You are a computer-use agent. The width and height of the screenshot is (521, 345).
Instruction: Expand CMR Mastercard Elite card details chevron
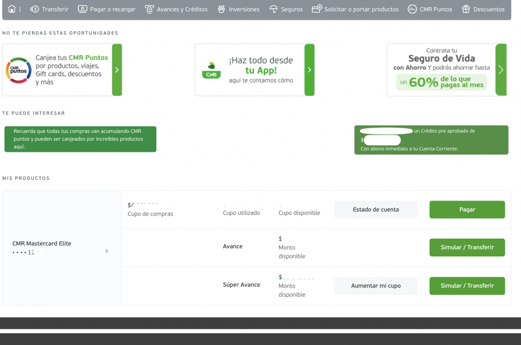coord(107,251)
